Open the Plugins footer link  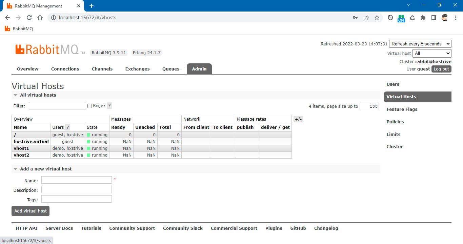tap(274, 228)
